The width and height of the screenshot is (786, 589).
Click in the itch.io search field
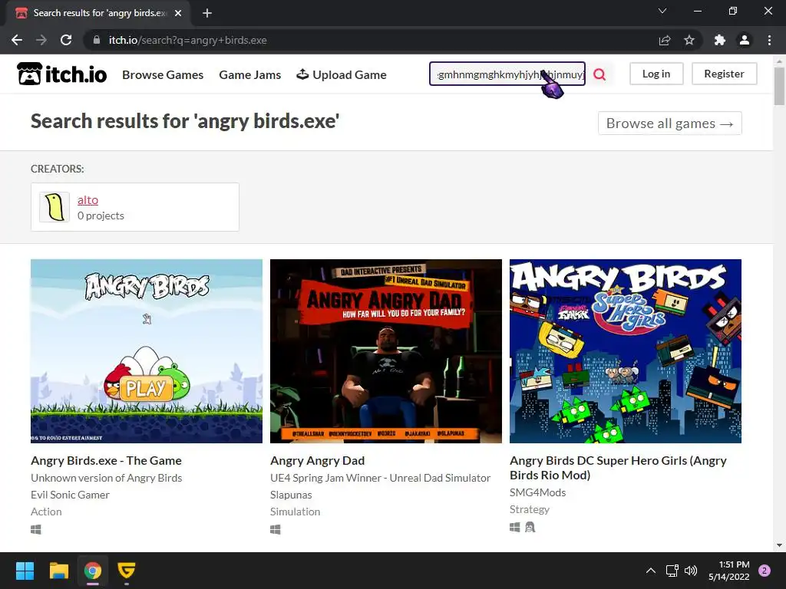click(x=507, y=74)
